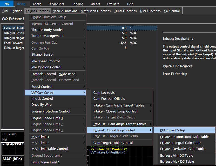Switch to the Tuning tab

[x=21, y=4]
